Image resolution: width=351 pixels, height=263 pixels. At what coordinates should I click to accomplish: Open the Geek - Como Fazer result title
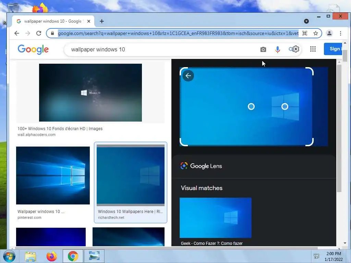(212, 243)
